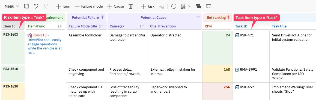
Task: Select Item Id cell RS3-3616
Action: coord(13,74)
